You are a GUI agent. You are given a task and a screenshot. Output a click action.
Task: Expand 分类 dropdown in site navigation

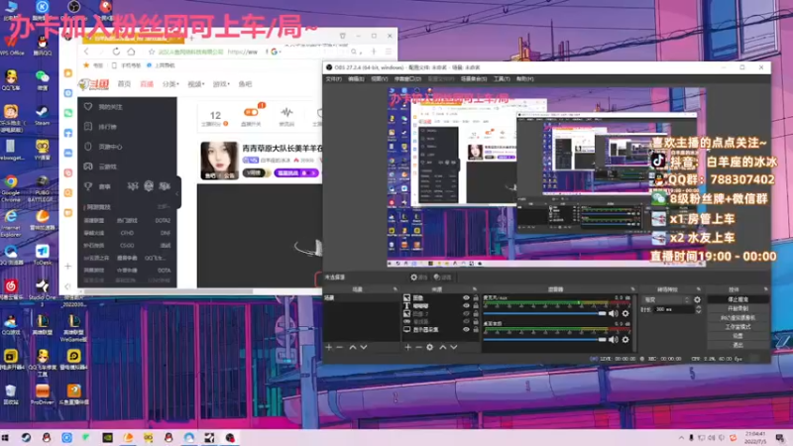pos(170,84)
